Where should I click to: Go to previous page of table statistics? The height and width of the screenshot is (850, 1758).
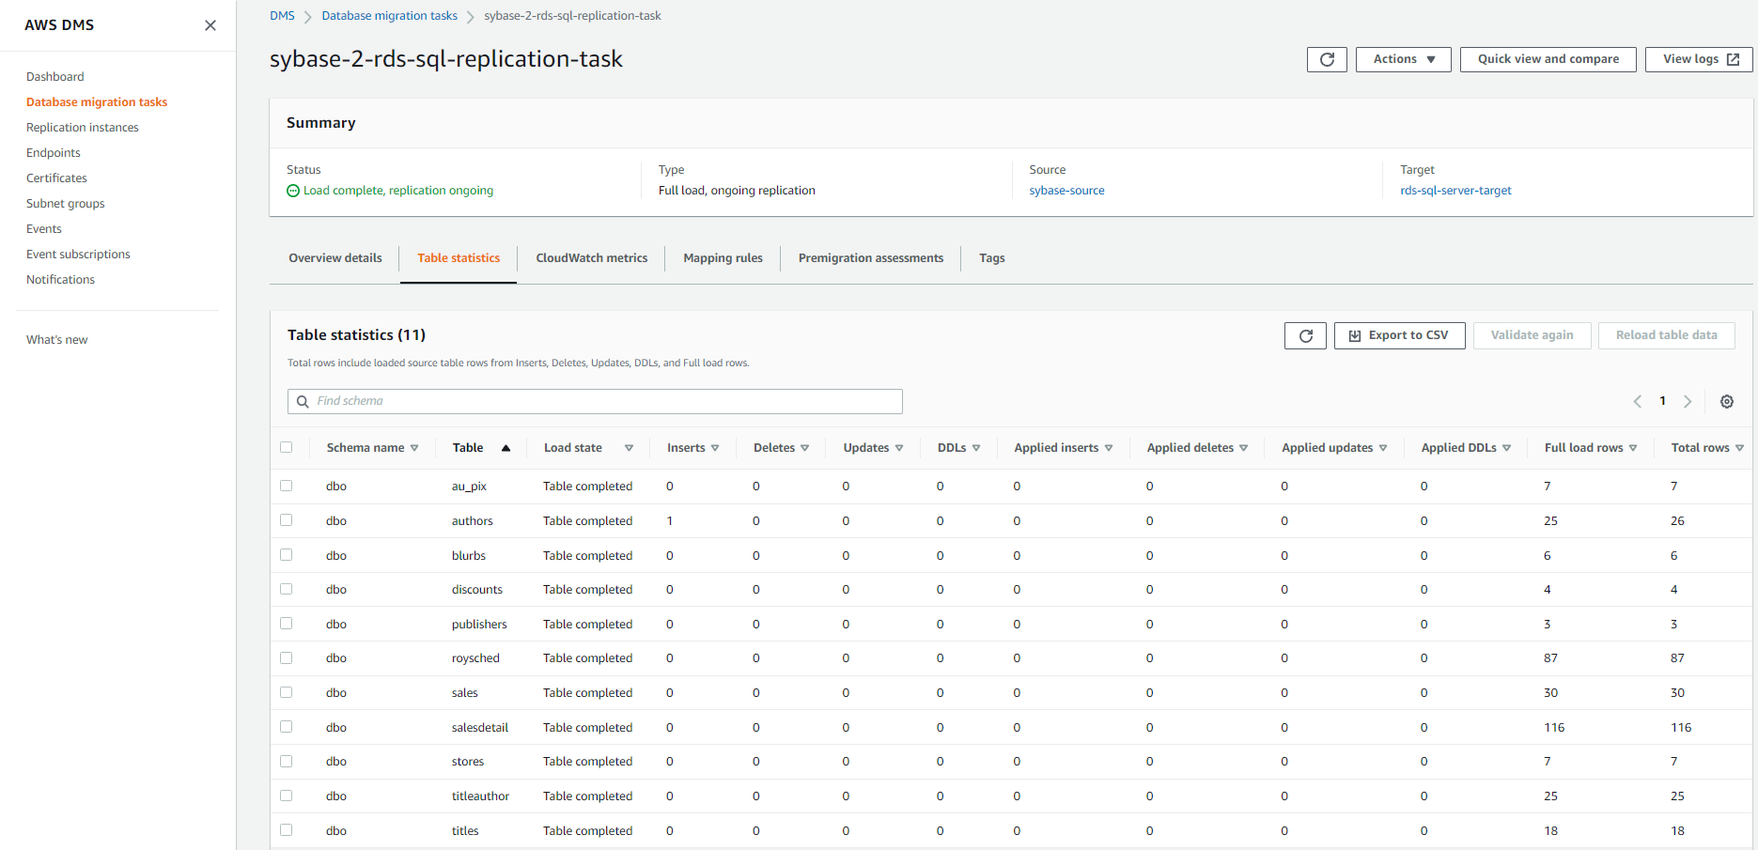1638,401
